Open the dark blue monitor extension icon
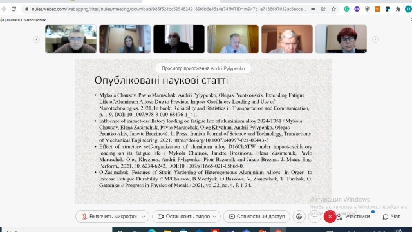This screenshot has width=412, height=232. [388, 9]
